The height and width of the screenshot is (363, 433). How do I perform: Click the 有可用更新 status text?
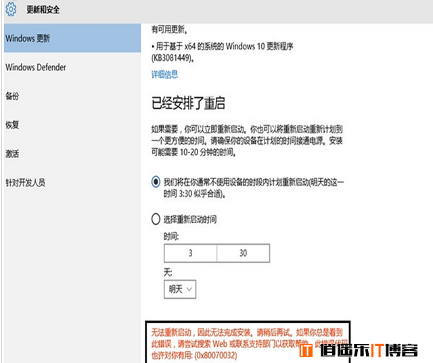click(170, 29)
